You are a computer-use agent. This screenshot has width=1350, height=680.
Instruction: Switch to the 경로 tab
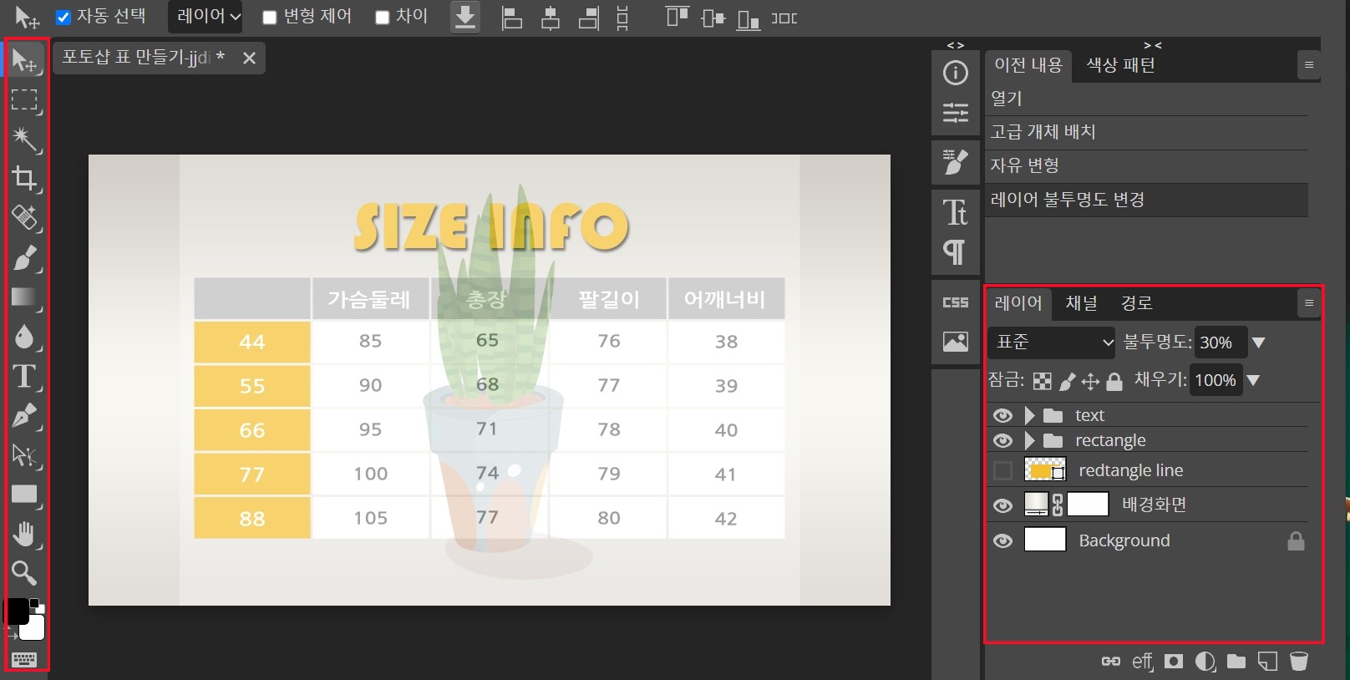[1136, 303]
